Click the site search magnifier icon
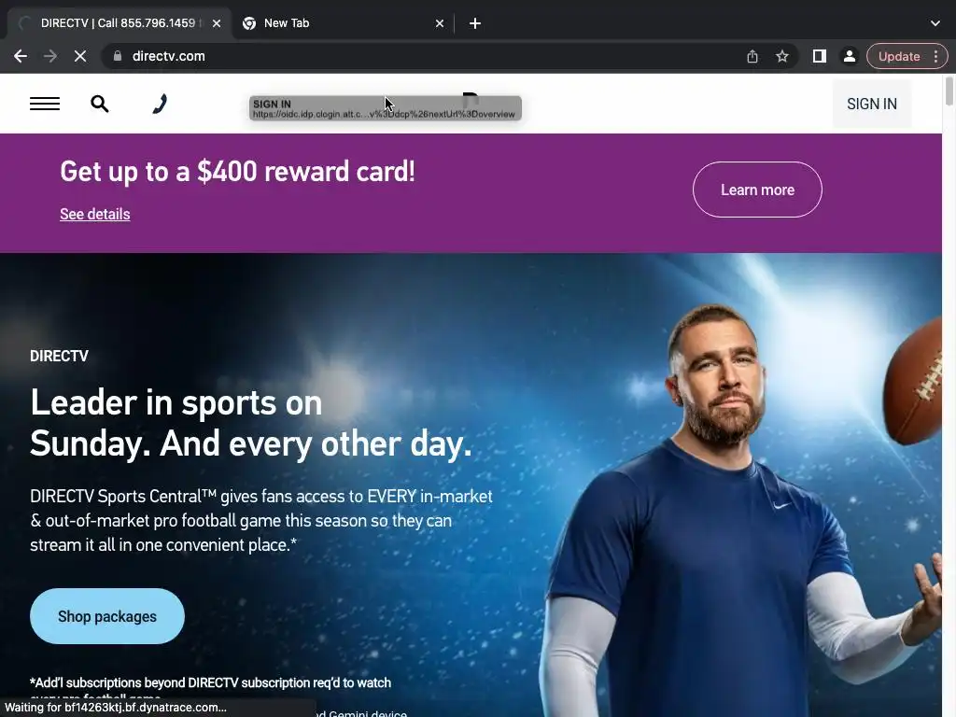956x717 pixels. click(x=99, y=104)
